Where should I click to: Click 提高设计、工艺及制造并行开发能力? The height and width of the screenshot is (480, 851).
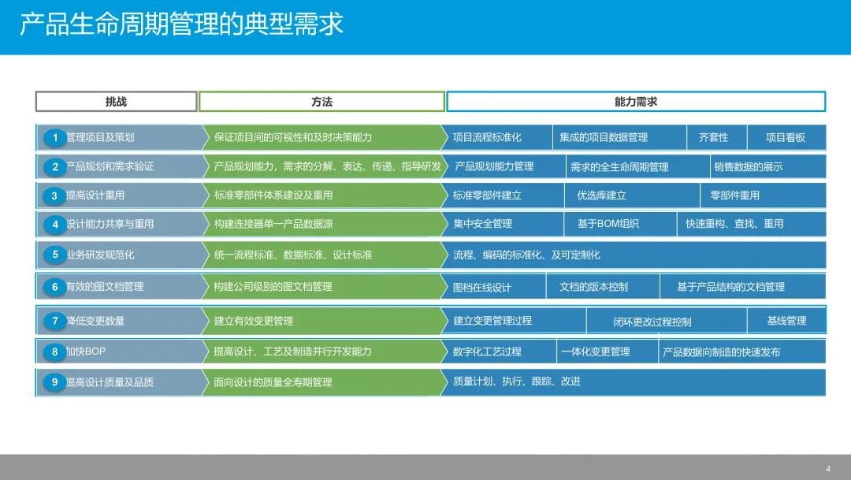tap(324, 352)
